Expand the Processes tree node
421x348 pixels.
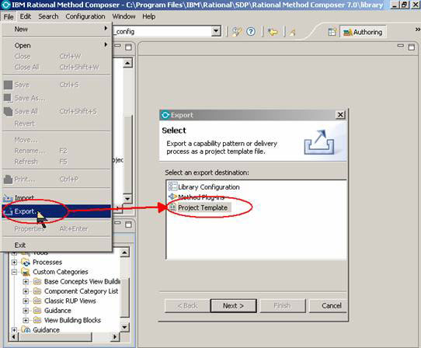(x=15, y=262)
